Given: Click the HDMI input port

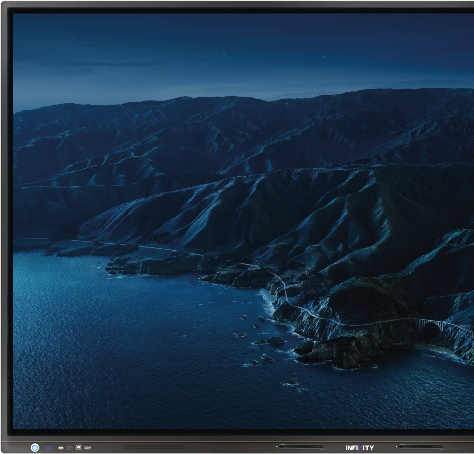Looking at the screenshot, I should [88, 448].
